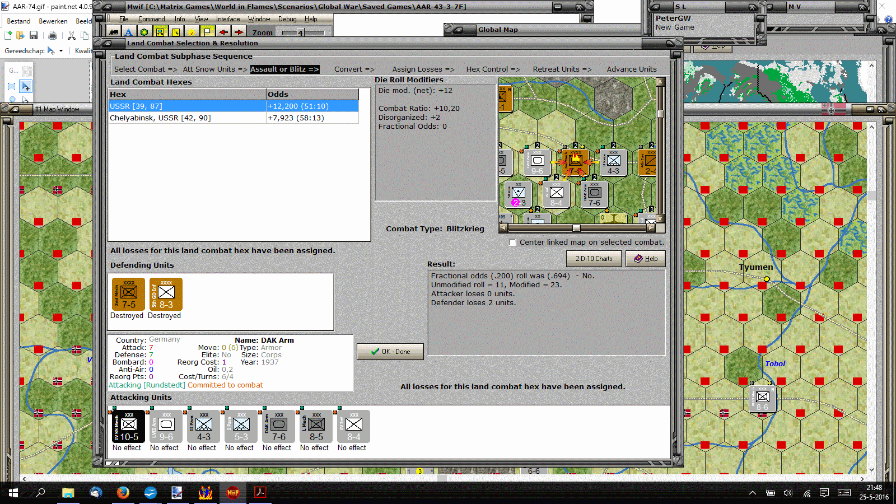This screenshot has width=896, height=504.
Task: Click the sun weather toolbar icon
Action: 192,32
